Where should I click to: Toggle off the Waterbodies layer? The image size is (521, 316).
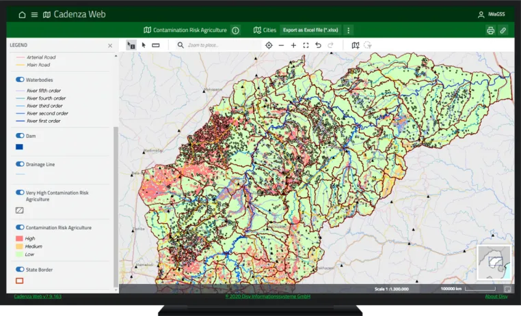coord(20,80)
